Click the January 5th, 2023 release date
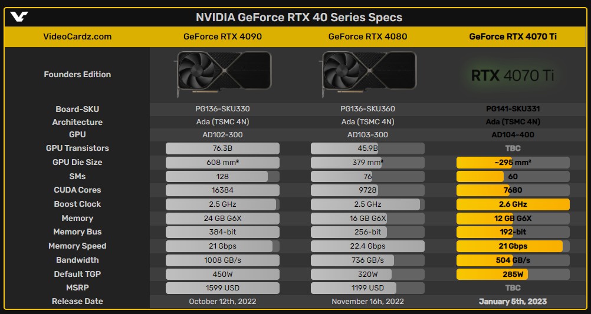The width and height of the screenshot is (591, 314). click(513, 301)
